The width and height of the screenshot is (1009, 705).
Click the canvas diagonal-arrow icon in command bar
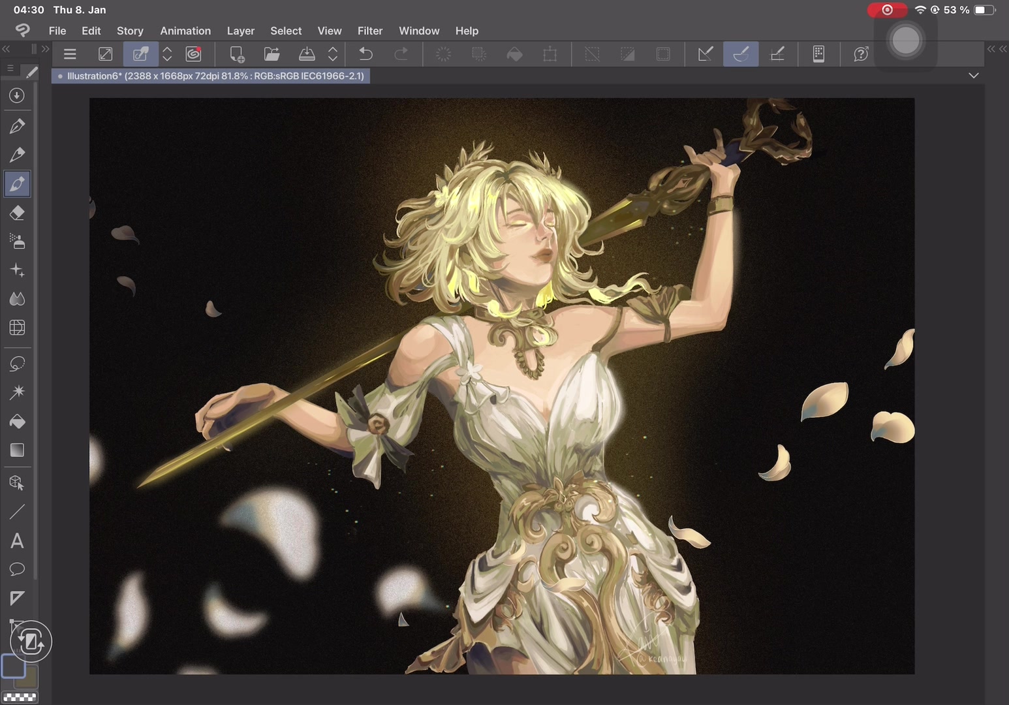click(x=105, y=54)
